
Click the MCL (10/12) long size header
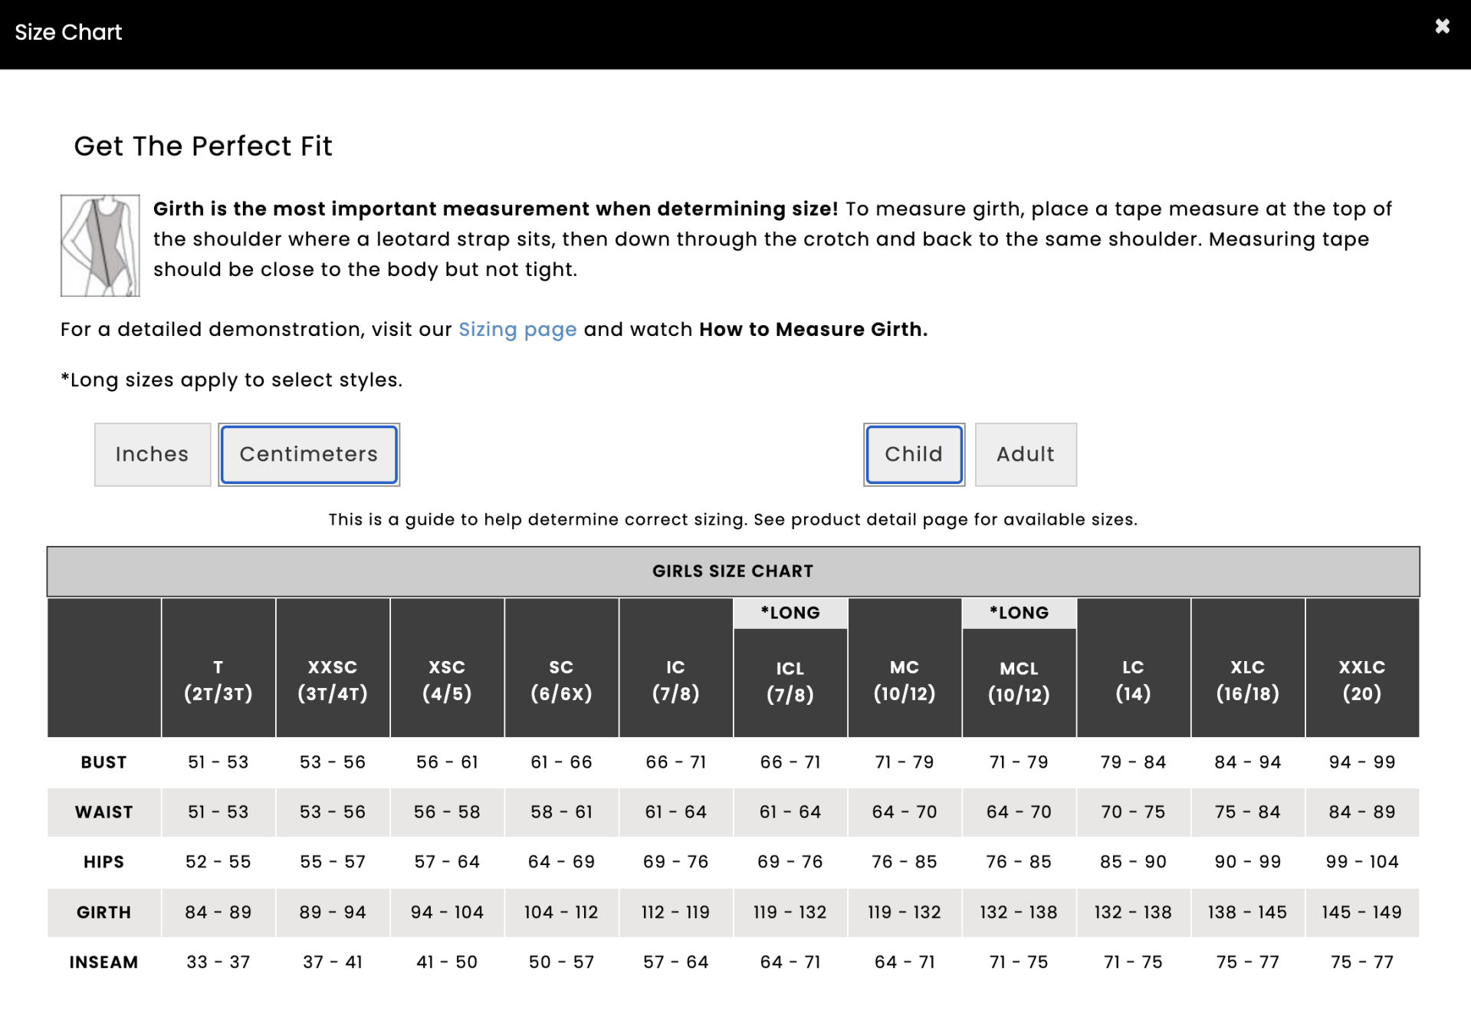tap(1019, 682)
